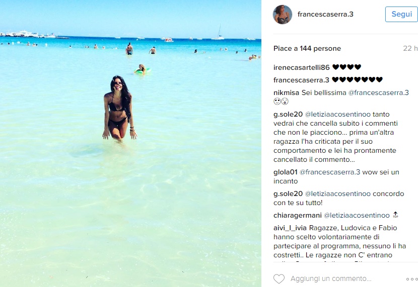Open second g.sole20 comment username
This screenshot has height=287, width=418.
[288, 194]
